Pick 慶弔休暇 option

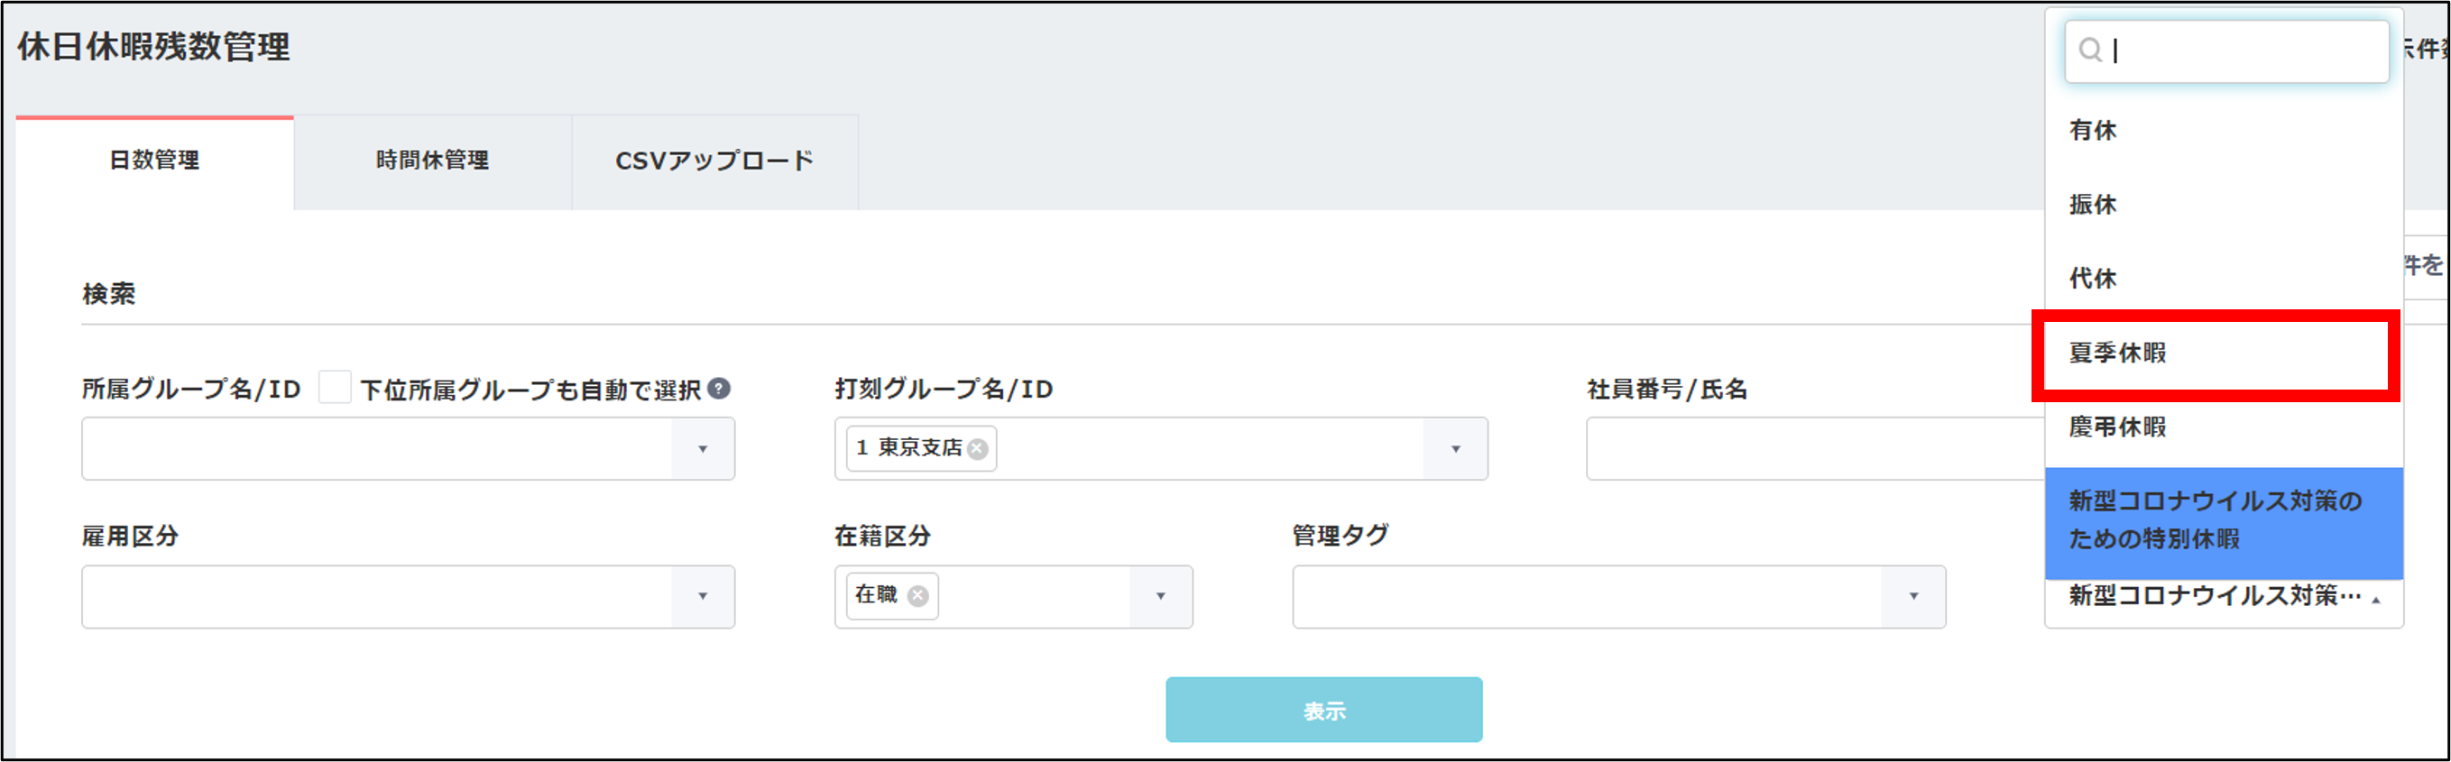pyautogui.click(x=2118, y=427)
